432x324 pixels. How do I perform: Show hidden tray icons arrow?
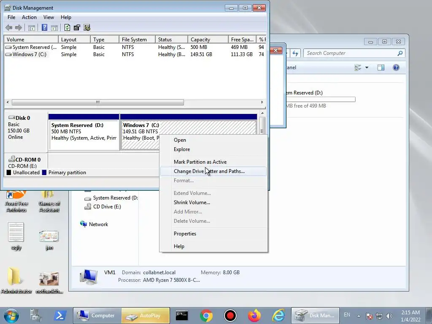coord(359,316)
